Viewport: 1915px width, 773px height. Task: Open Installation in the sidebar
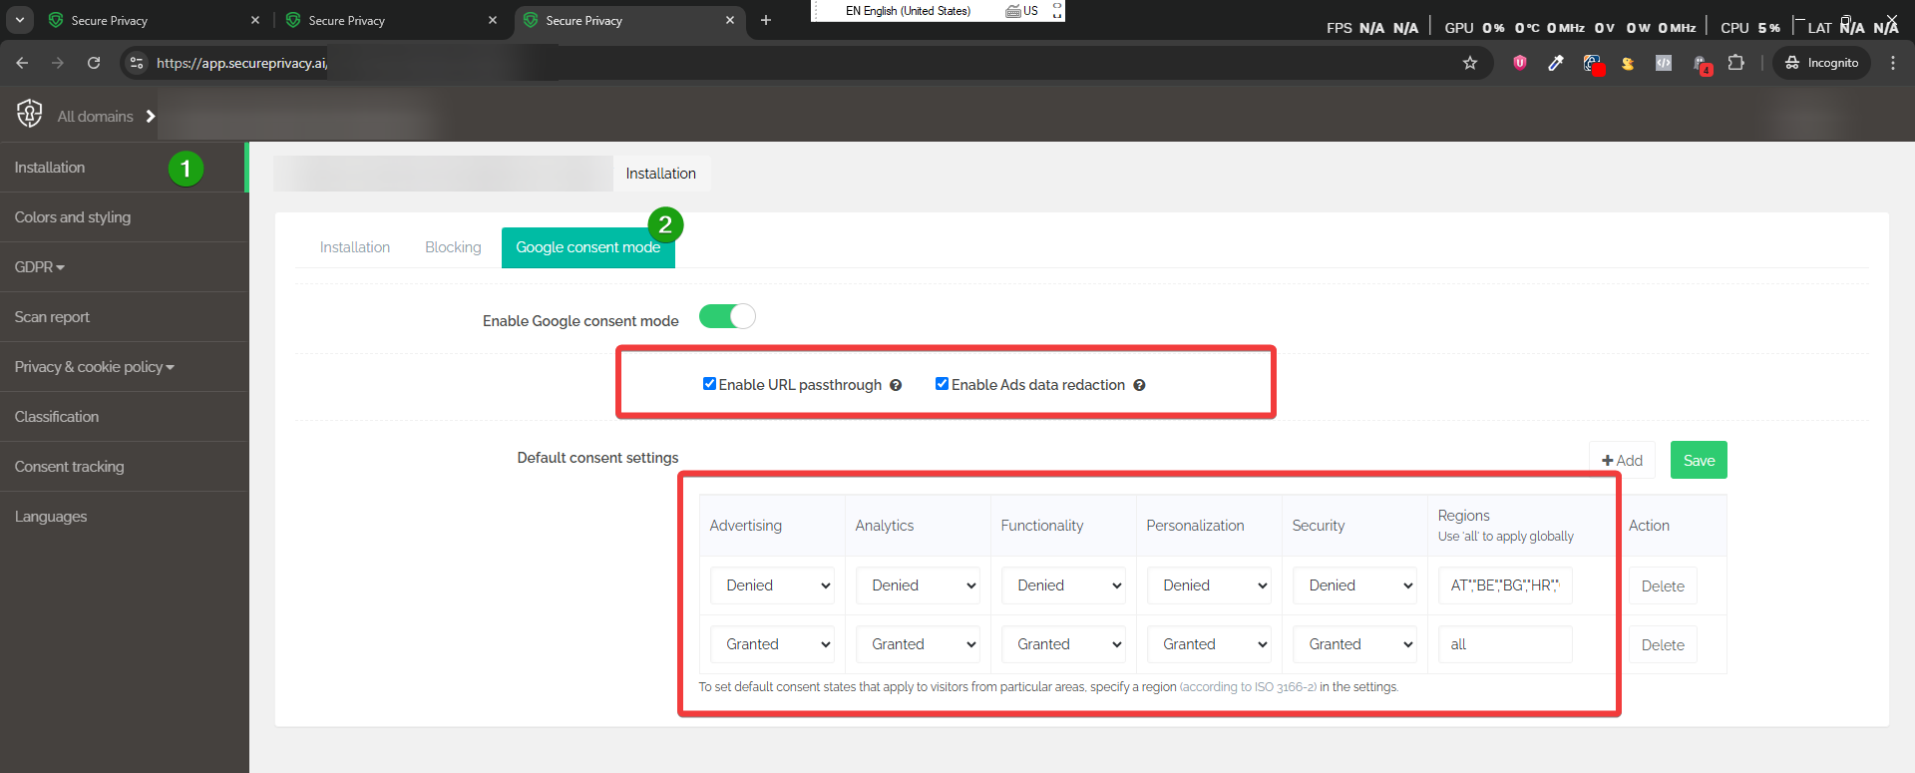pos(124,168)
